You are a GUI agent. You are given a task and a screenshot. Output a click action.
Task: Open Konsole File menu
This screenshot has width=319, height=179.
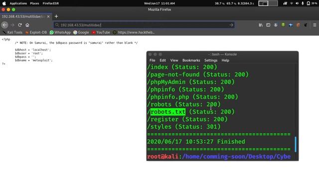coord(153,60)
